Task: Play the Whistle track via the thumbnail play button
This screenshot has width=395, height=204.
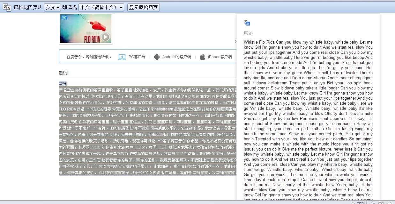Action: tap(105, 37)
